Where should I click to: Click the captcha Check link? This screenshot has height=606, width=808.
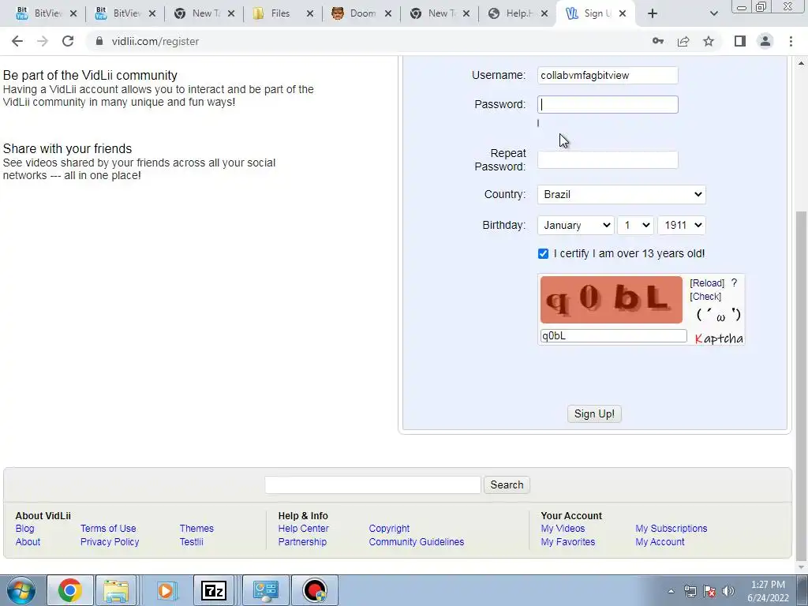pyautogui.click(x=705, y=297)
